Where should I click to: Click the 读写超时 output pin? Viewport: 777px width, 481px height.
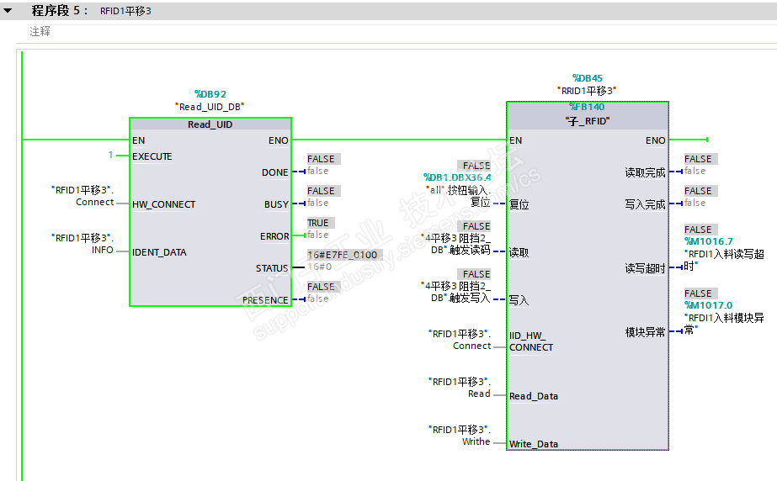point(645,269)
